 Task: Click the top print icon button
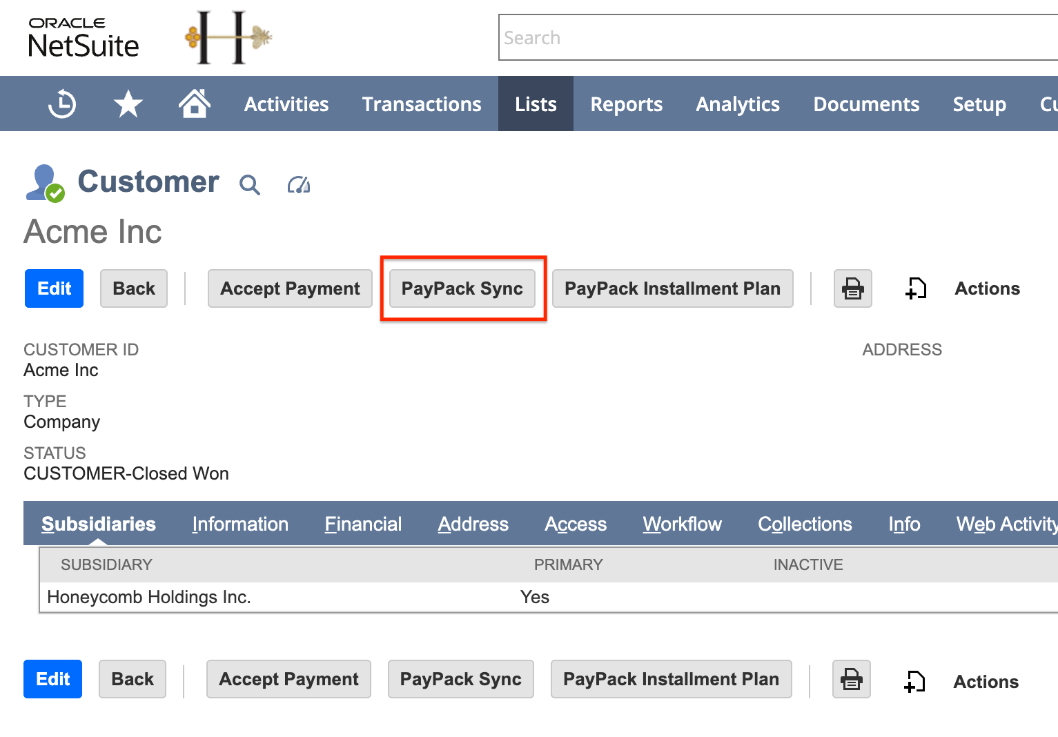pyautogui.click(x=852, y=288)
